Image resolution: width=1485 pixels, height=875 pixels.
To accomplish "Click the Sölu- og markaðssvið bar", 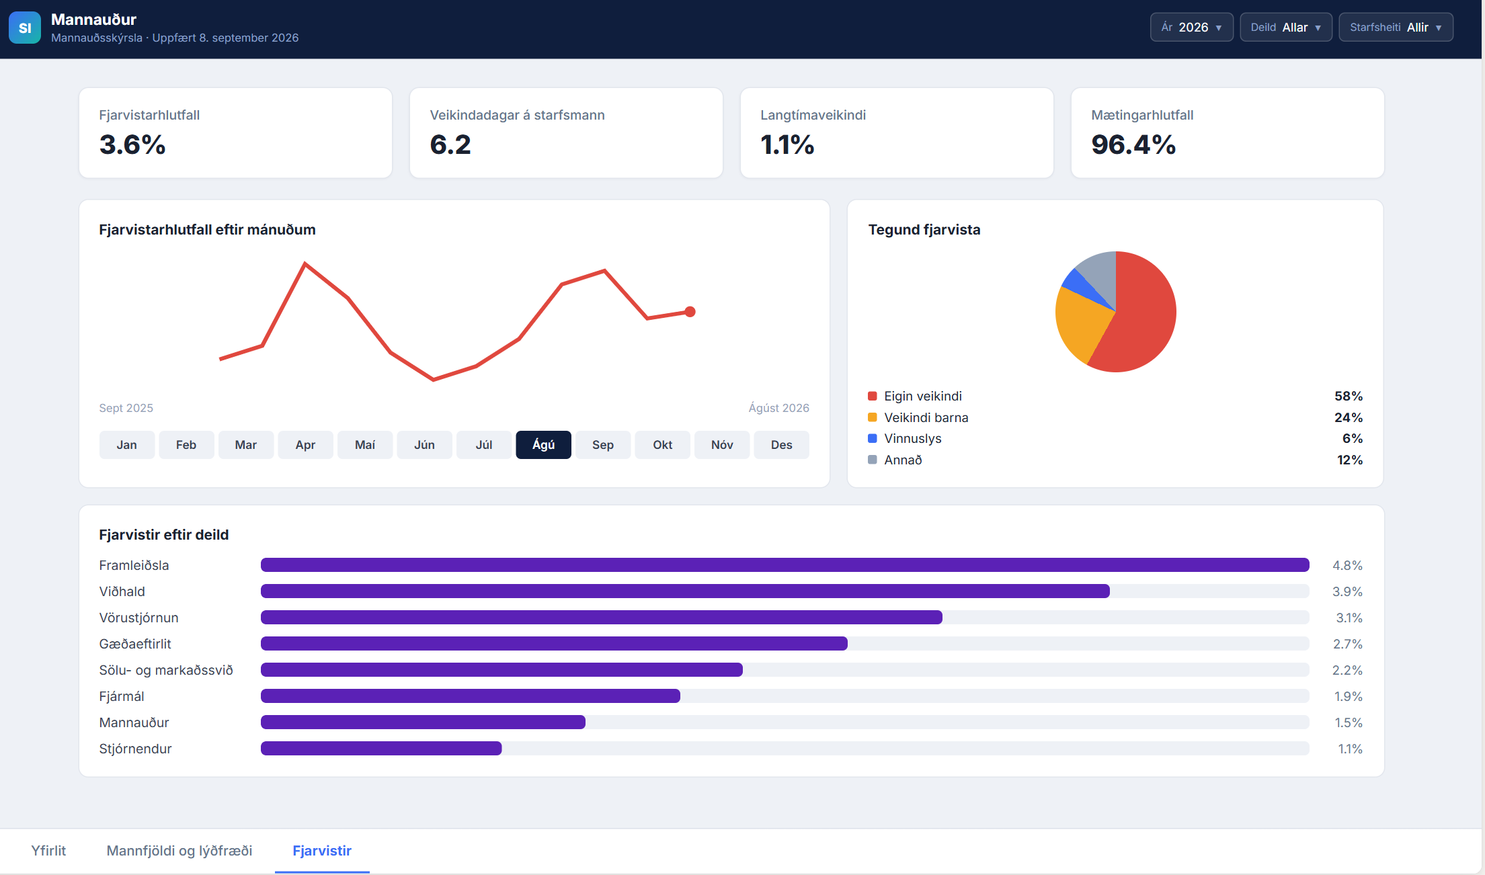I will point(501,670).
